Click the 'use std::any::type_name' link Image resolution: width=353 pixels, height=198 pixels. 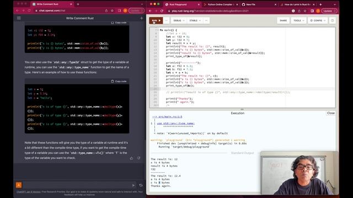tap(175, 123)
